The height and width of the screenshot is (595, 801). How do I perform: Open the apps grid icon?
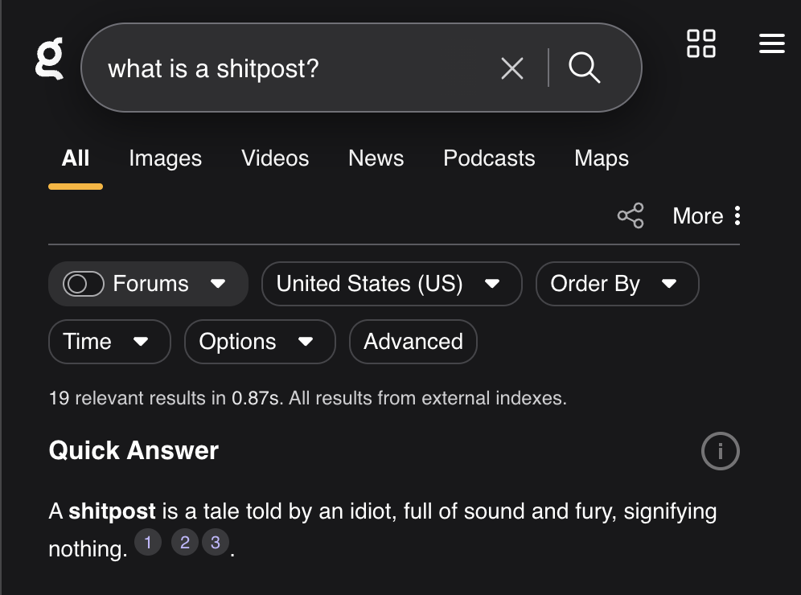[701, 43]
